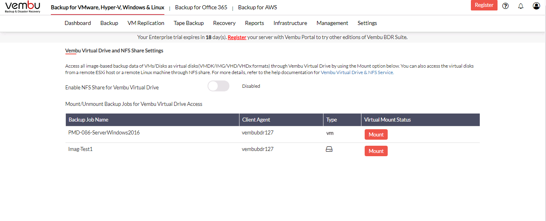Open the user account profile icon
Viewport: 546px width, 221px height.
tap(536, 6)
